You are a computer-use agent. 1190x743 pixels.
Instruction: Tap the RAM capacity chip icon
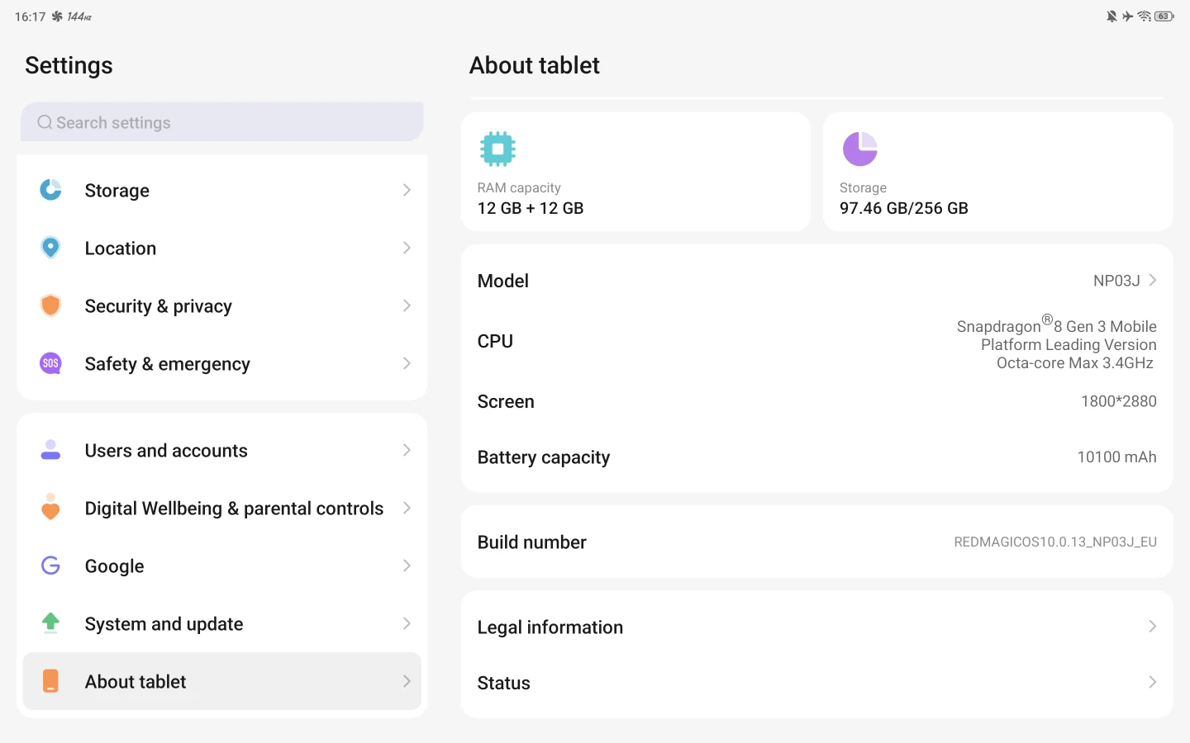click(x=497, y=149)
